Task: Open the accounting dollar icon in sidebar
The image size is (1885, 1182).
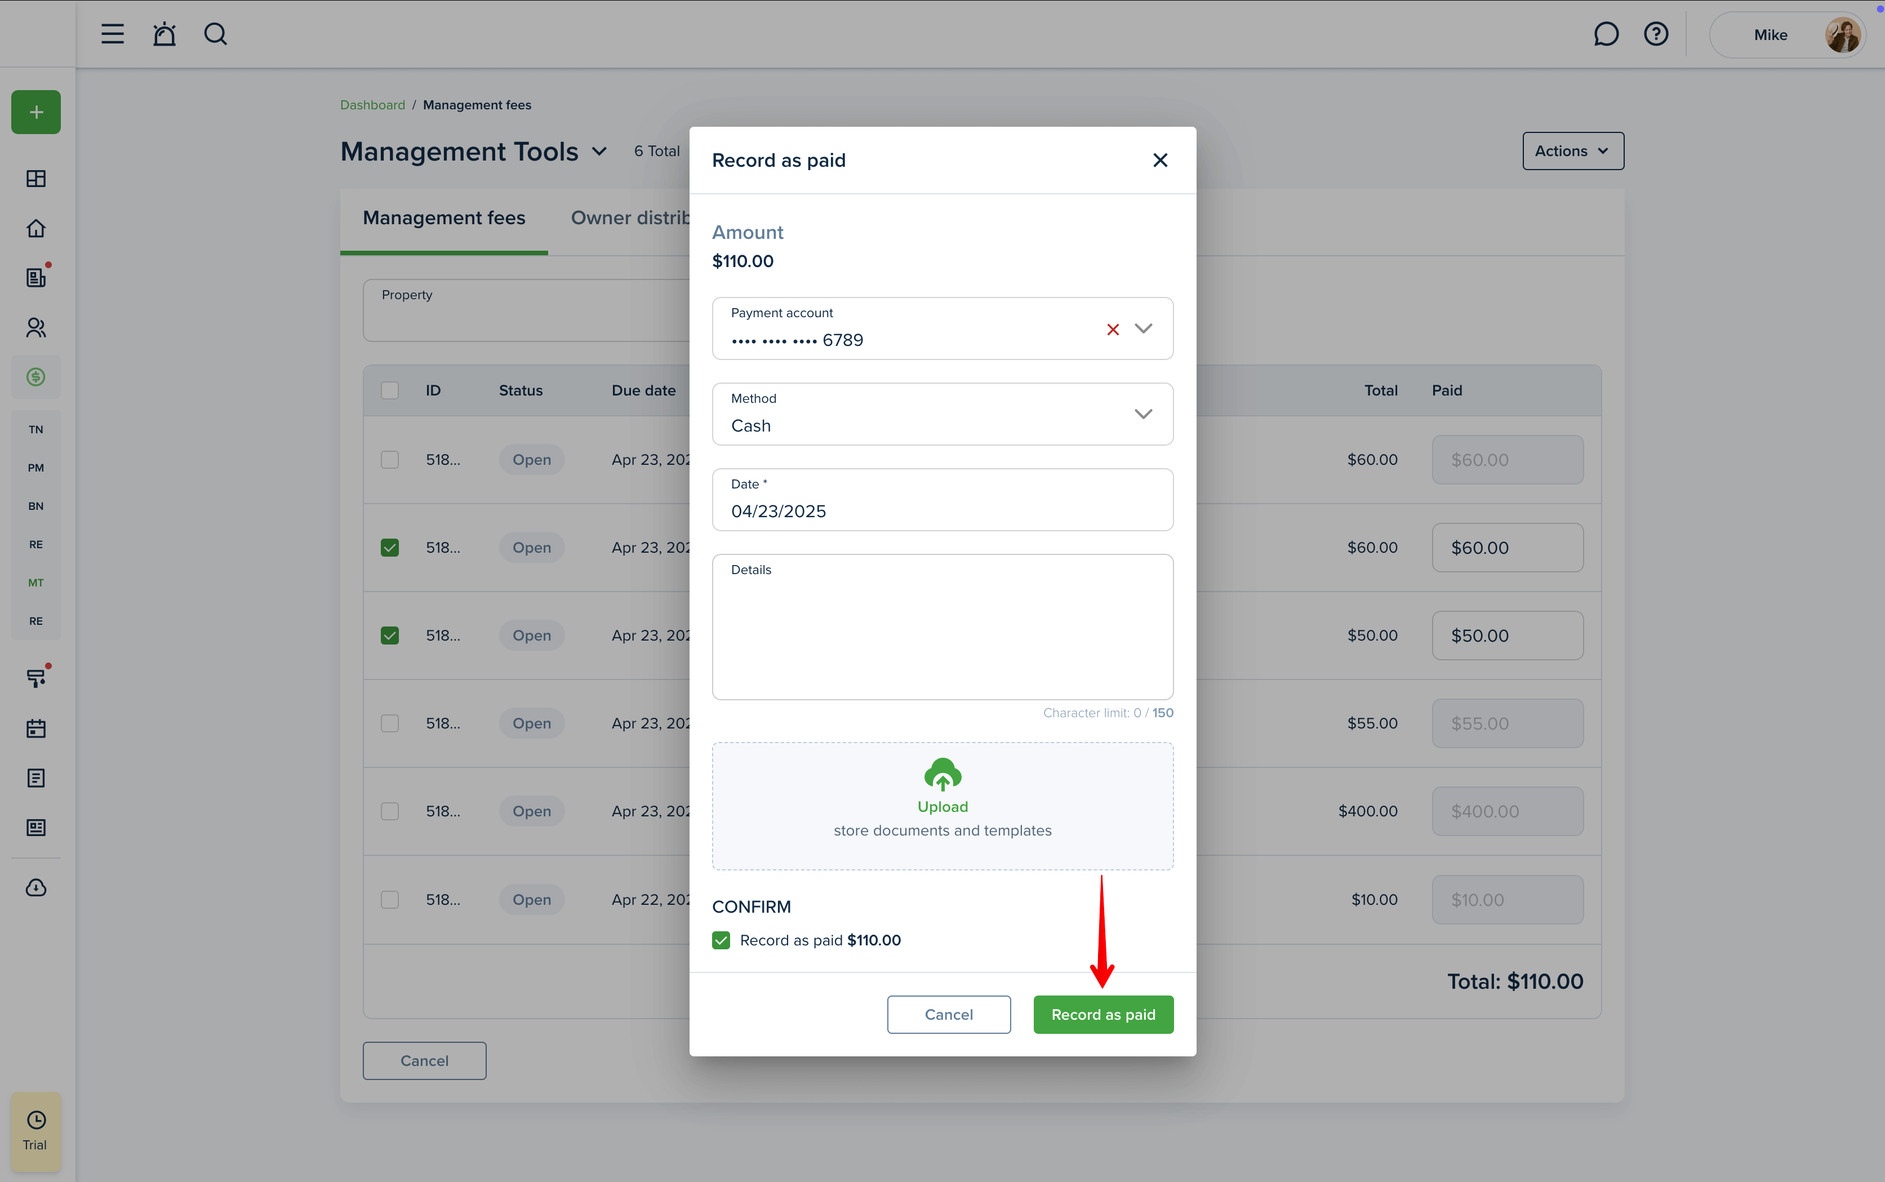Action: (x=36, y=377)
